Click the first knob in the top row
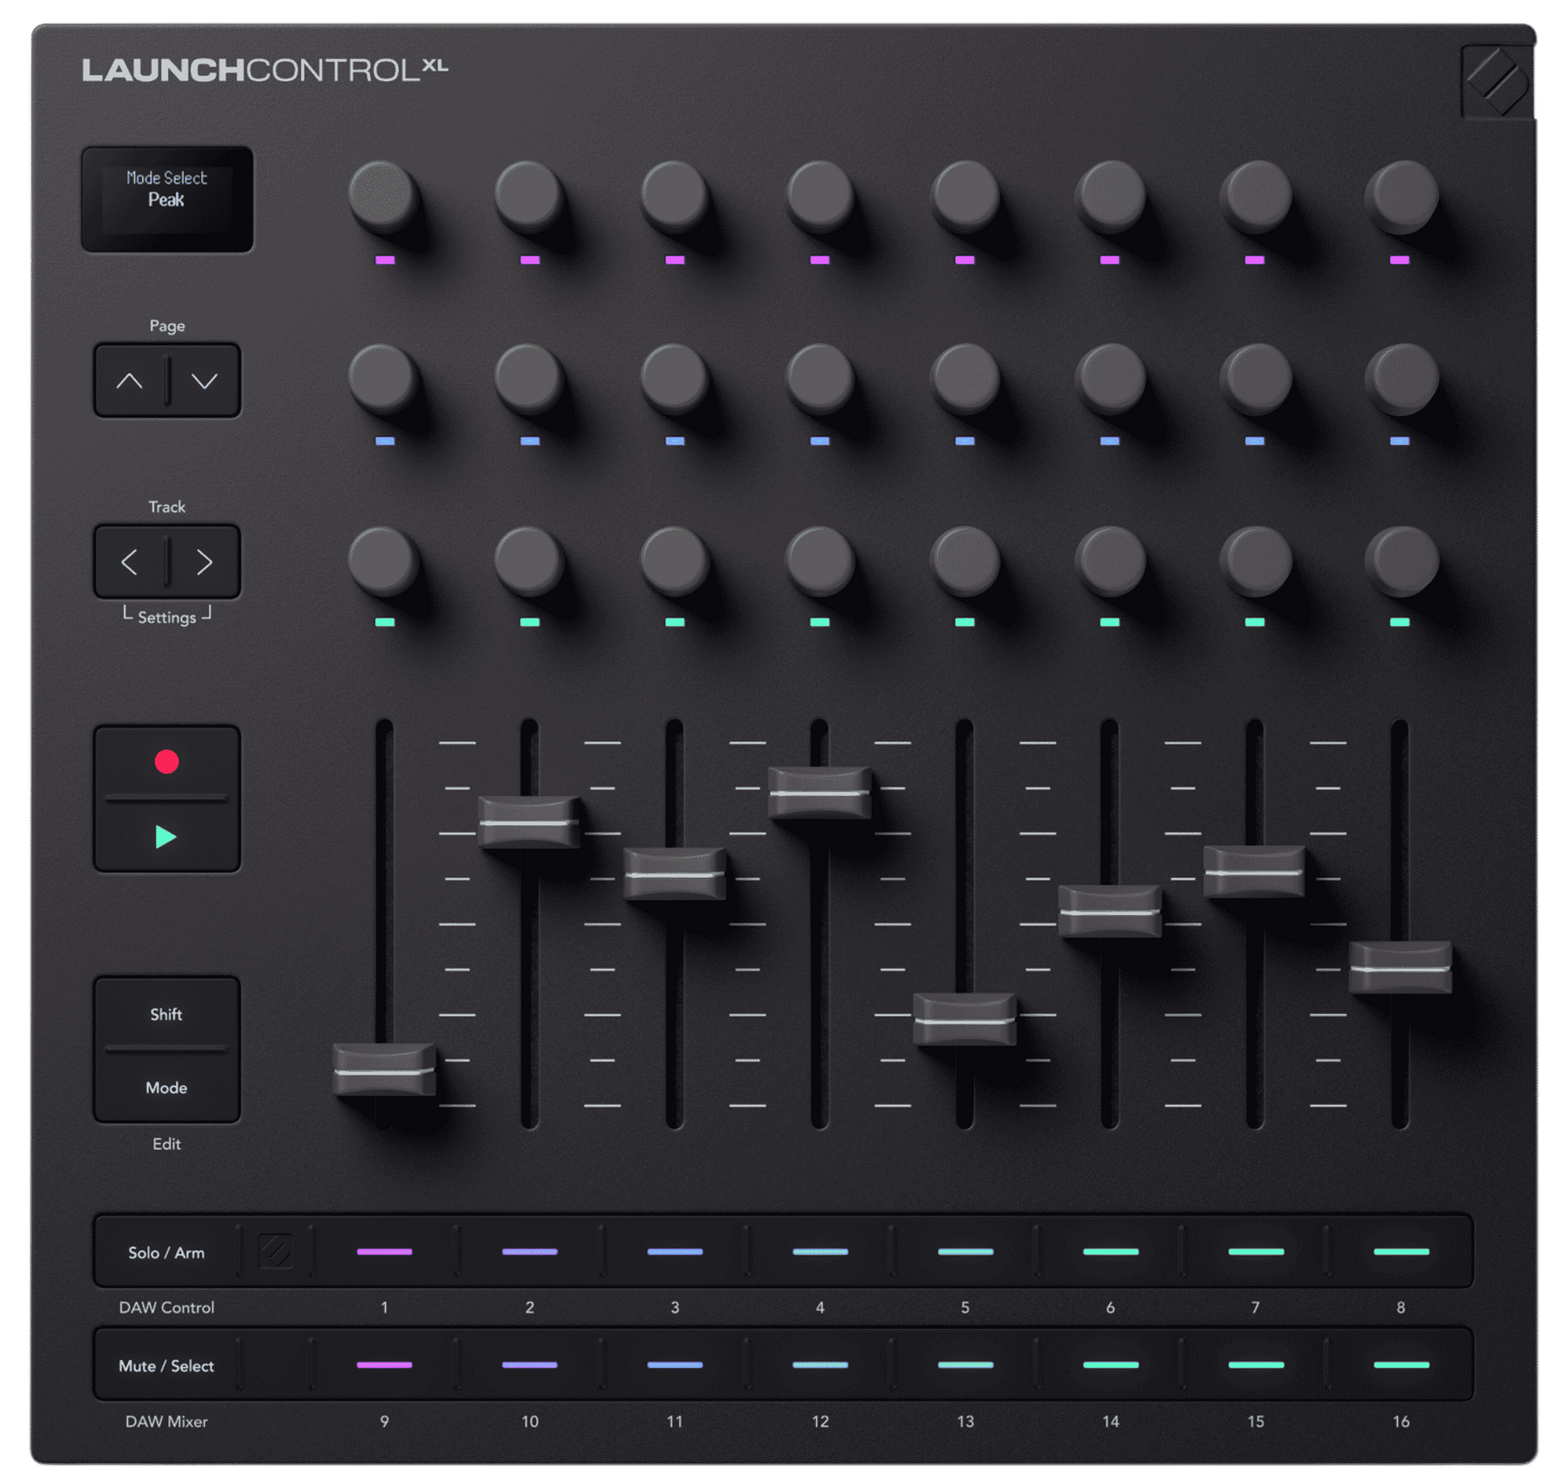This screenshot has height=1481, width=1563. pos(382,194)
